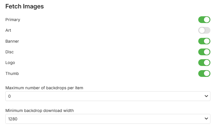Open the minimum backdrop download width dropdown
This screenshot has width=218, height=133.
[108, 119]
